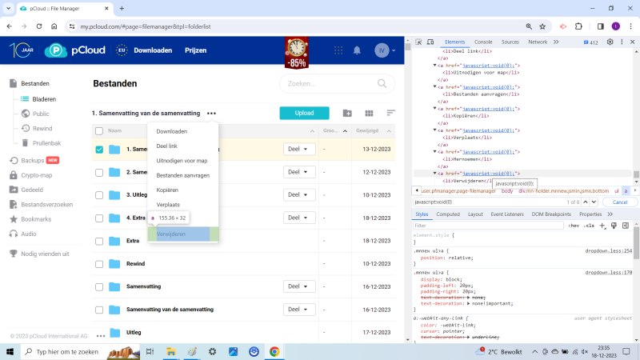The image size is (640, 360).
Task: Click the notifications bell icon
Action: [x=357, y=50]
